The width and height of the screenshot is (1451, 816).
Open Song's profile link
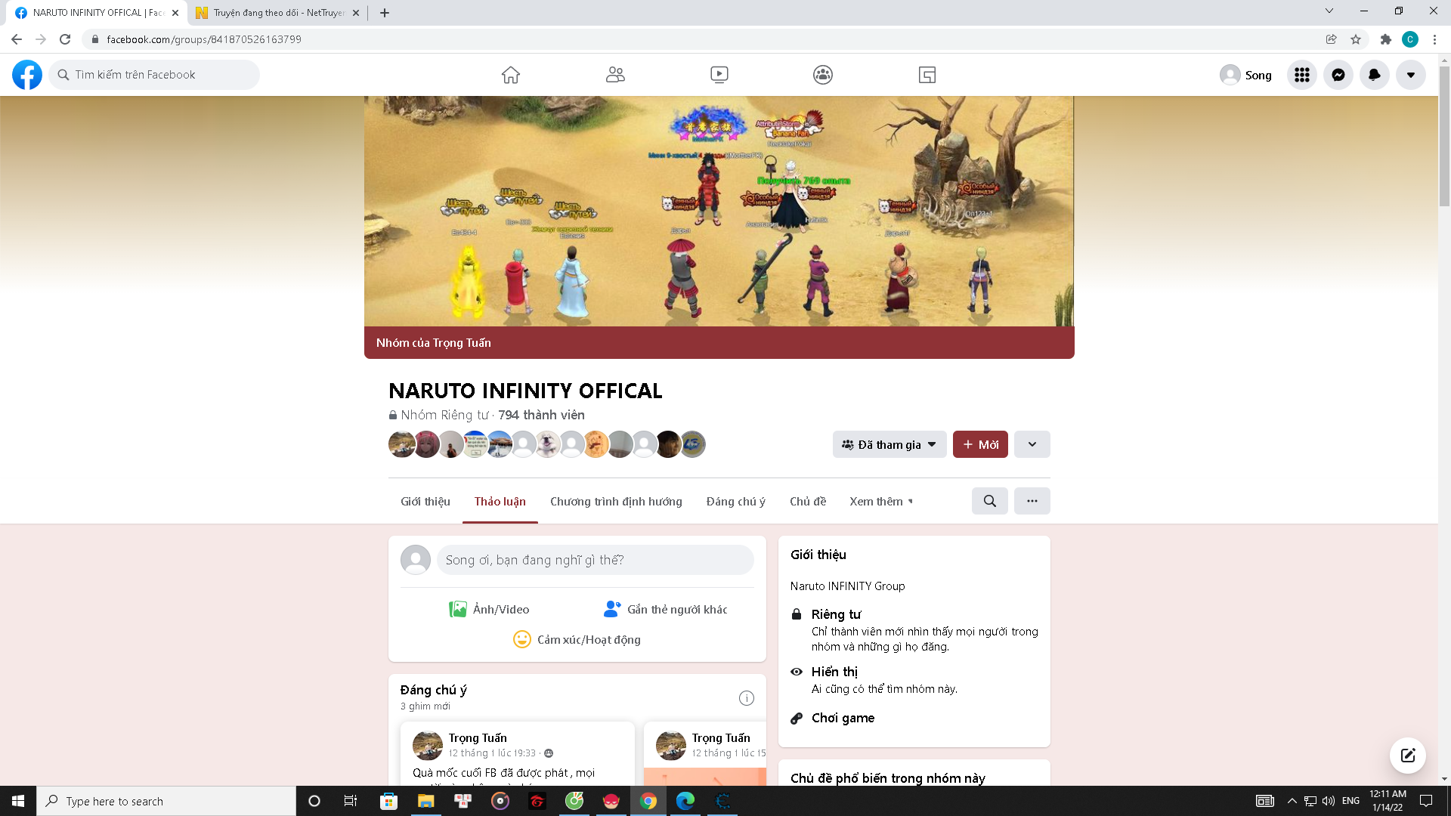(x=1246, y=75)
